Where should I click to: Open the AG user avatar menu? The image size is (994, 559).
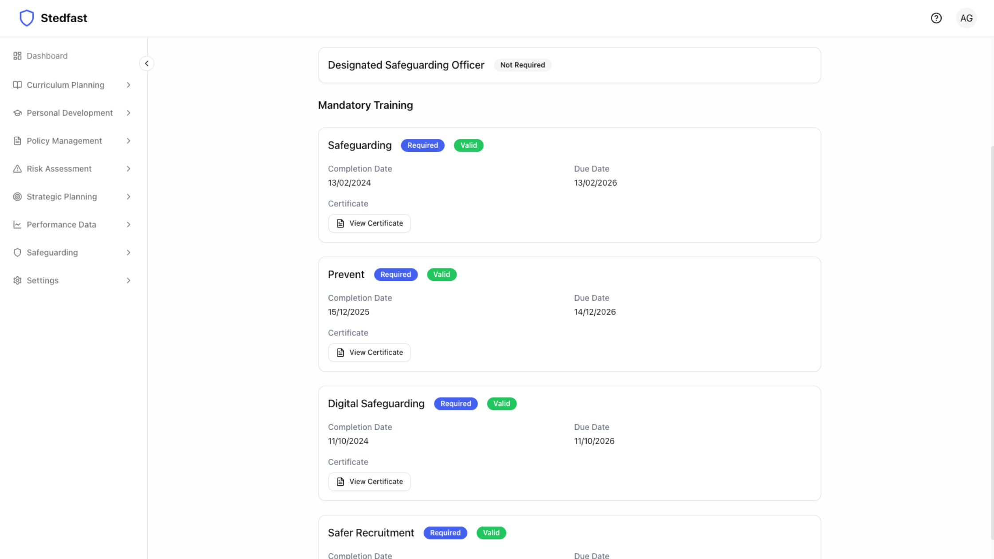pyautogui.click(x=966, y=18)
